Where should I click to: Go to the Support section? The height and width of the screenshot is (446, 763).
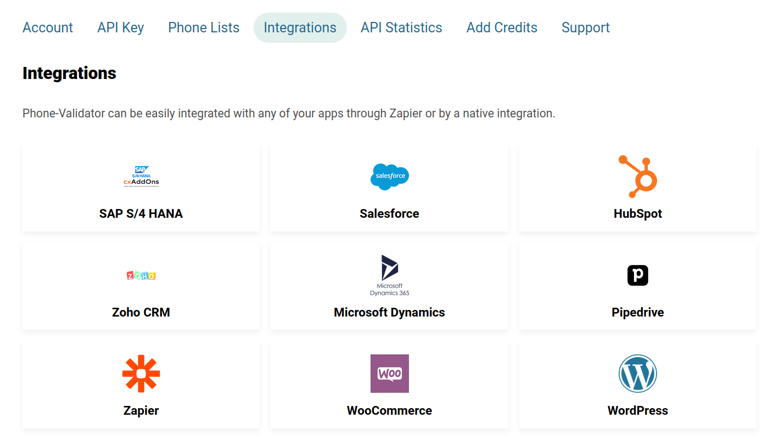[585, 27]
